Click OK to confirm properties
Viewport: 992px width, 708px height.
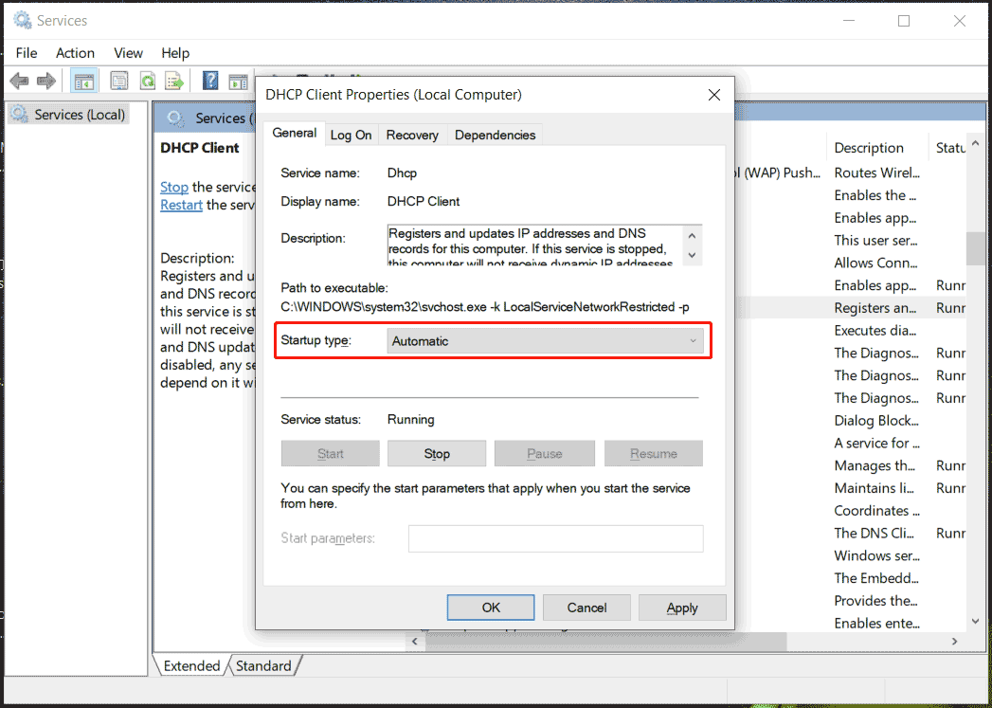tap(491, 608)
